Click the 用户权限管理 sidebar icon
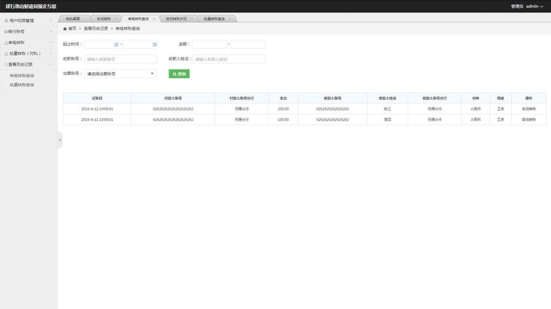 click(x=6, y=21)
